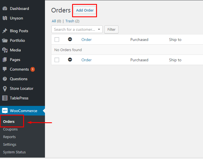Screen dimensions: 203x159
Task: Click the Questions help icon
Action: tap(5, 79)
